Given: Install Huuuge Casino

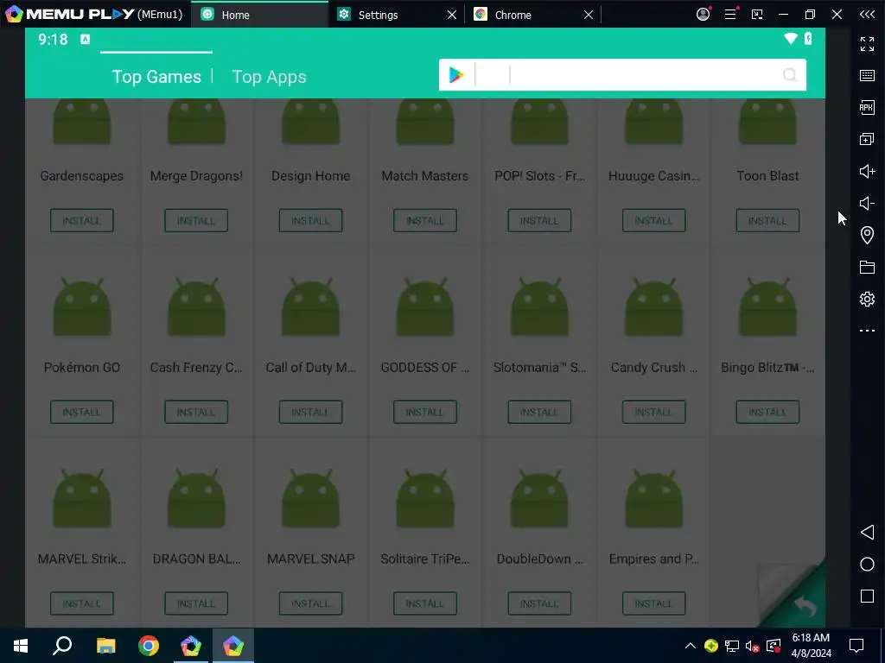Looking at the screenshot, I should pos(653,220).
